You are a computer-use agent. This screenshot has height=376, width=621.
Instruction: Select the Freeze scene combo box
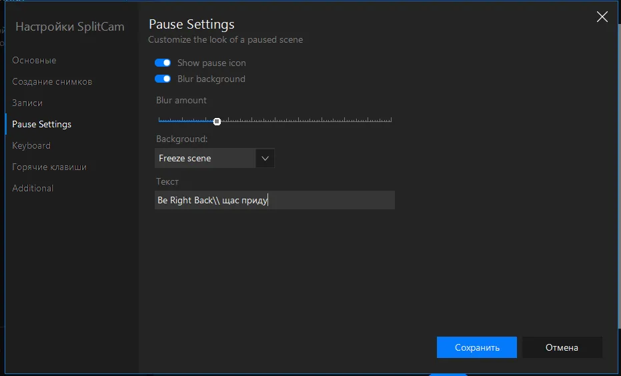point(214,158)
